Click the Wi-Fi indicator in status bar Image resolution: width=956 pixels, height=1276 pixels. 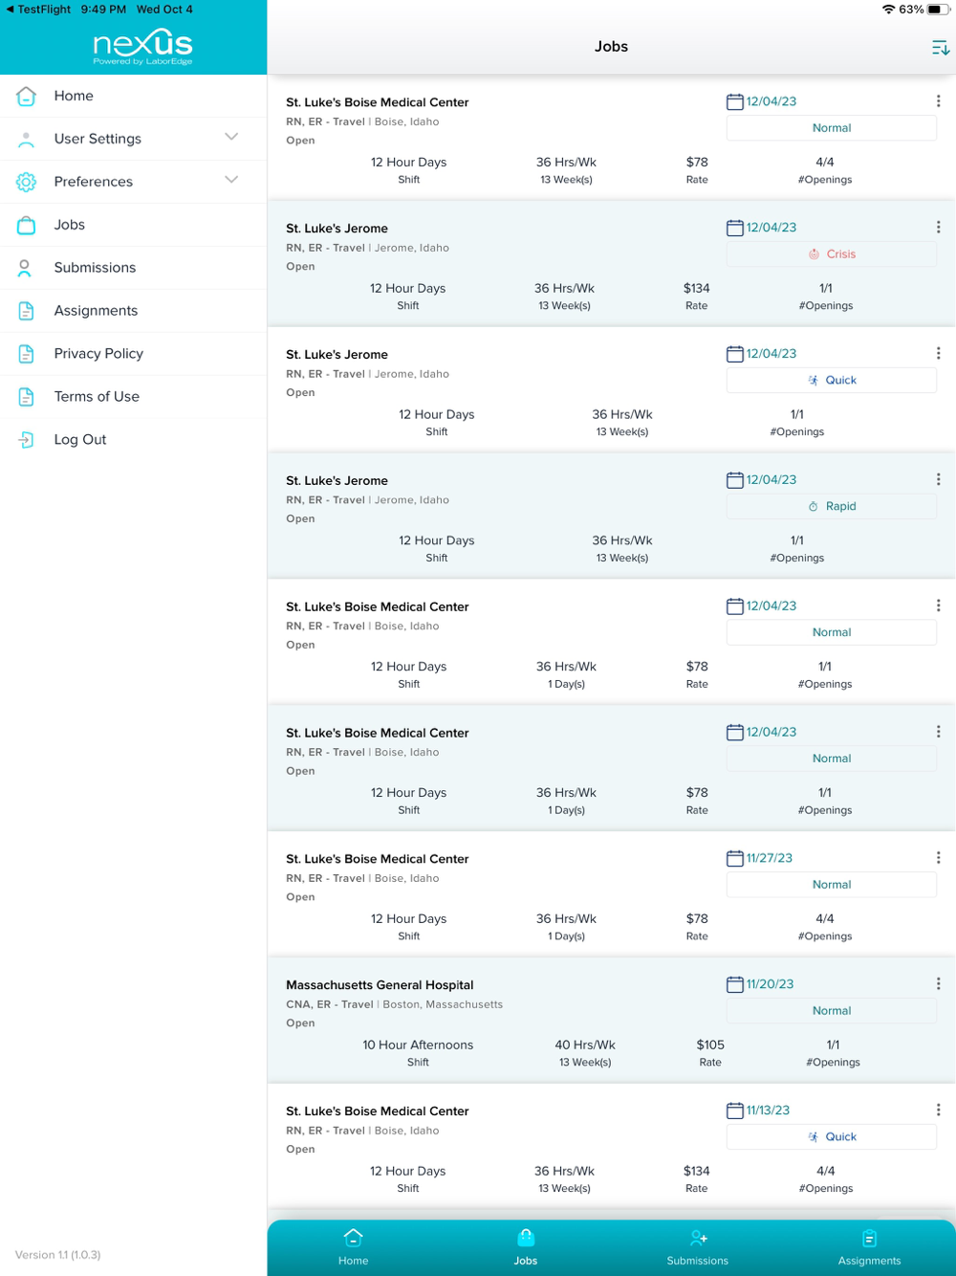click(888, 10)
